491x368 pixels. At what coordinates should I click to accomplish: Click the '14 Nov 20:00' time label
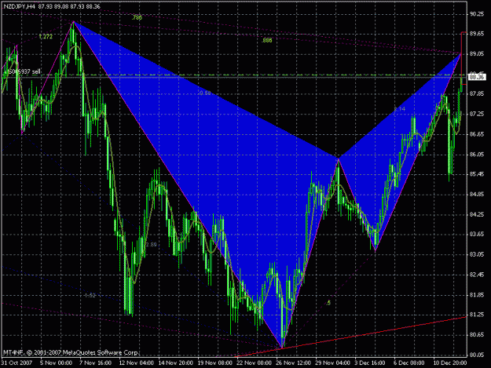[x=176, y=363]
